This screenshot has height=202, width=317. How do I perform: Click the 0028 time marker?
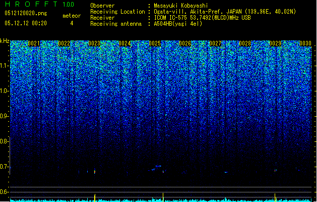(245, 43)
